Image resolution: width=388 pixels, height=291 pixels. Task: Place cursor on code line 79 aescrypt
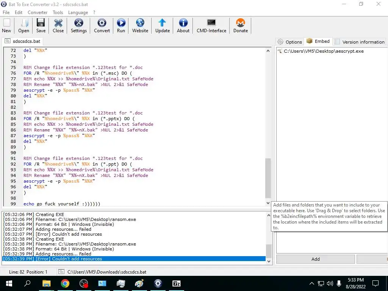59,90
